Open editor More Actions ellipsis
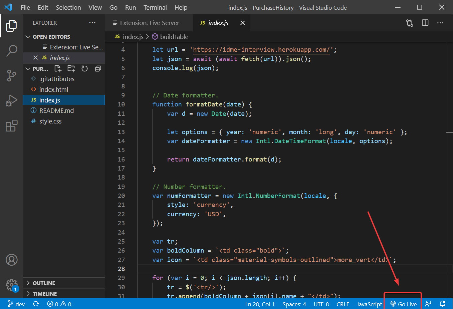Viewport: 453px width, 309px height. 440,23
